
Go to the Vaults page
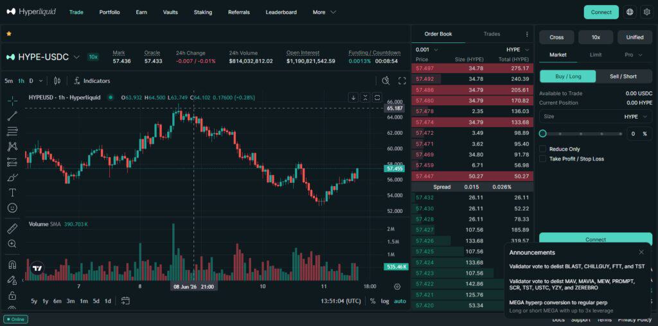click(170, 12)
